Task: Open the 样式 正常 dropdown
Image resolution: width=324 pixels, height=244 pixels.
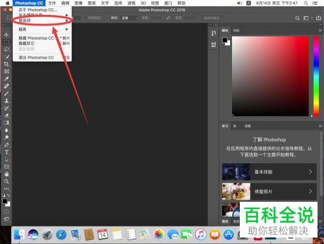Action: pyautogui.click(x=130, y=18)
